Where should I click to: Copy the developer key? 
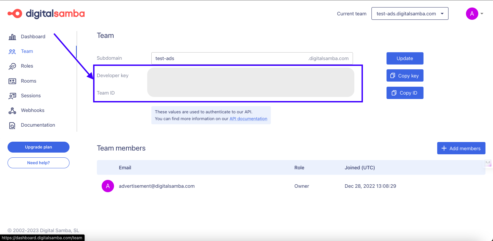(405, 76)
